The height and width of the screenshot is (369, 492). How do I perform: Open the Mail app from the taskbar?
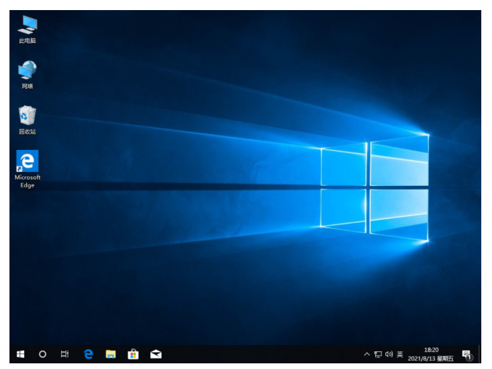[156, 354]
